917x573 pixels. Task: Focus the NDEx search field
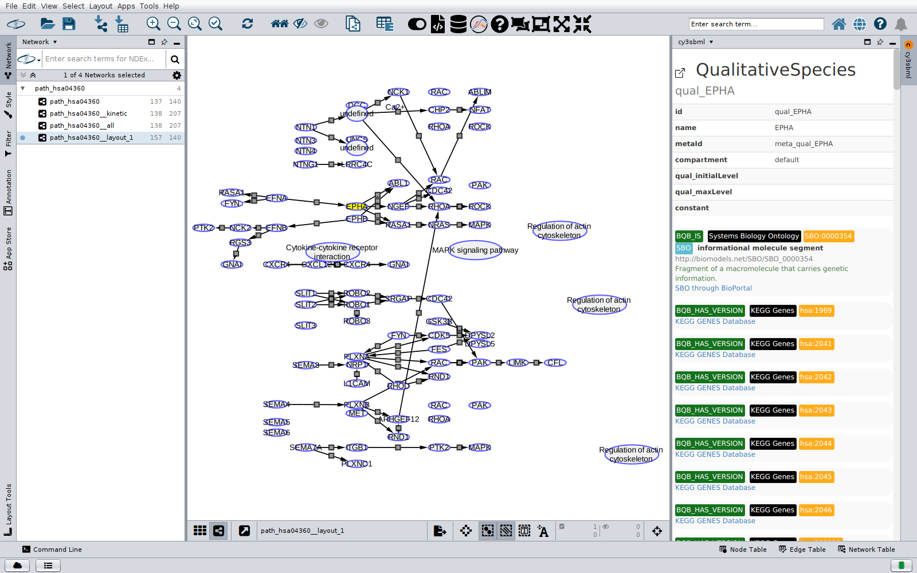(x=103, y=59)
